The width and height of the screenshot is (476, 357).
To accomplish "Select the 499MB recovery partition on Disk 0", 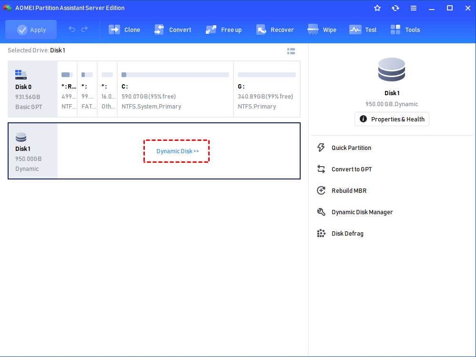I will pos(67,89).
